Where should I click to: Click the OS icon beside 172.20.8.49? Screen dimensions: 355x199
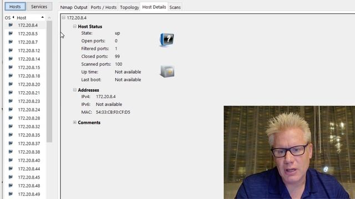(11, 194)
